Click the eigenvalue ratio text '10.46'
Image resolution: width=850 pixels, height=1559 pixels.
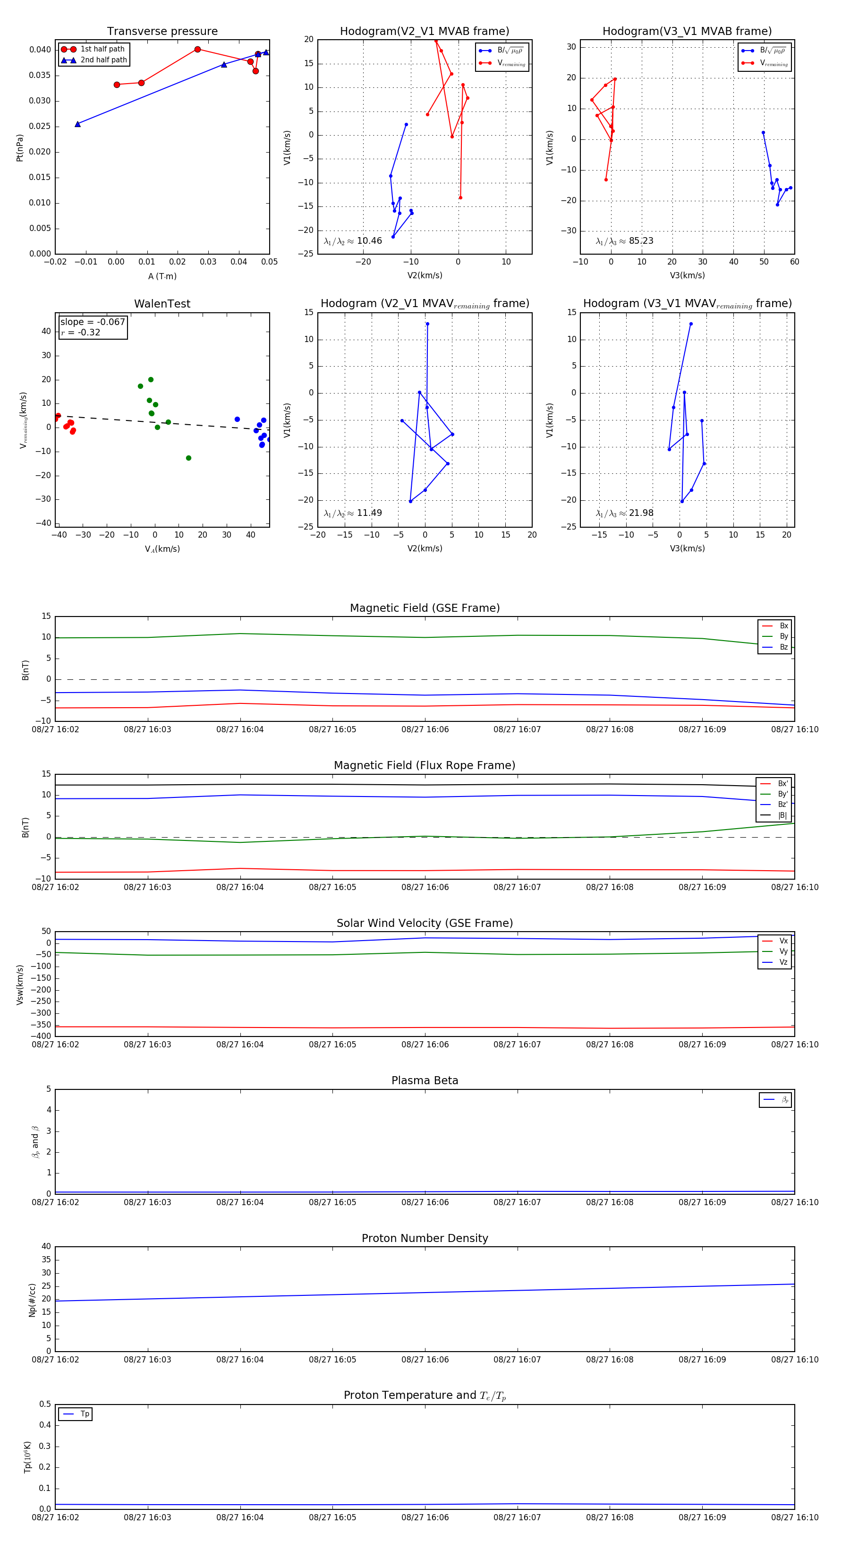369,241
